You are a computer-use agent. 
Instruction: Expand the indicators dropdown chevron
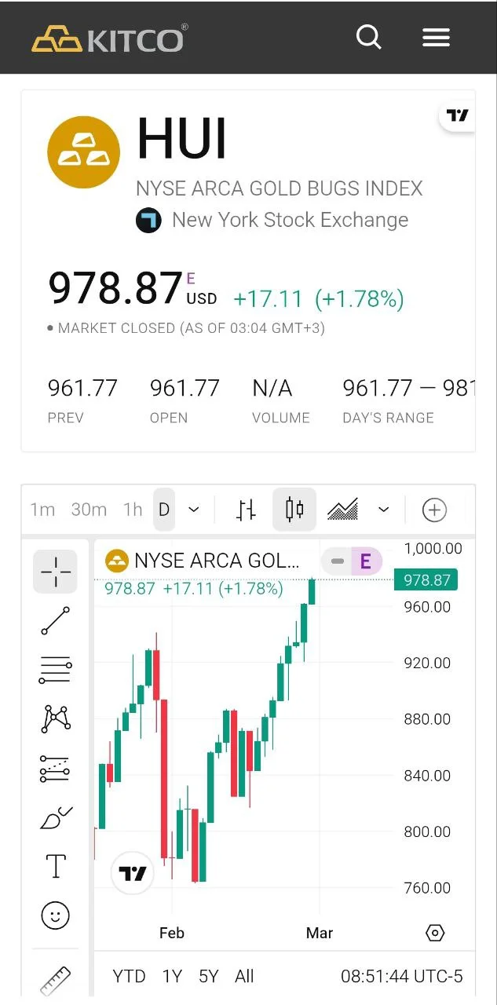coord(384,510)
